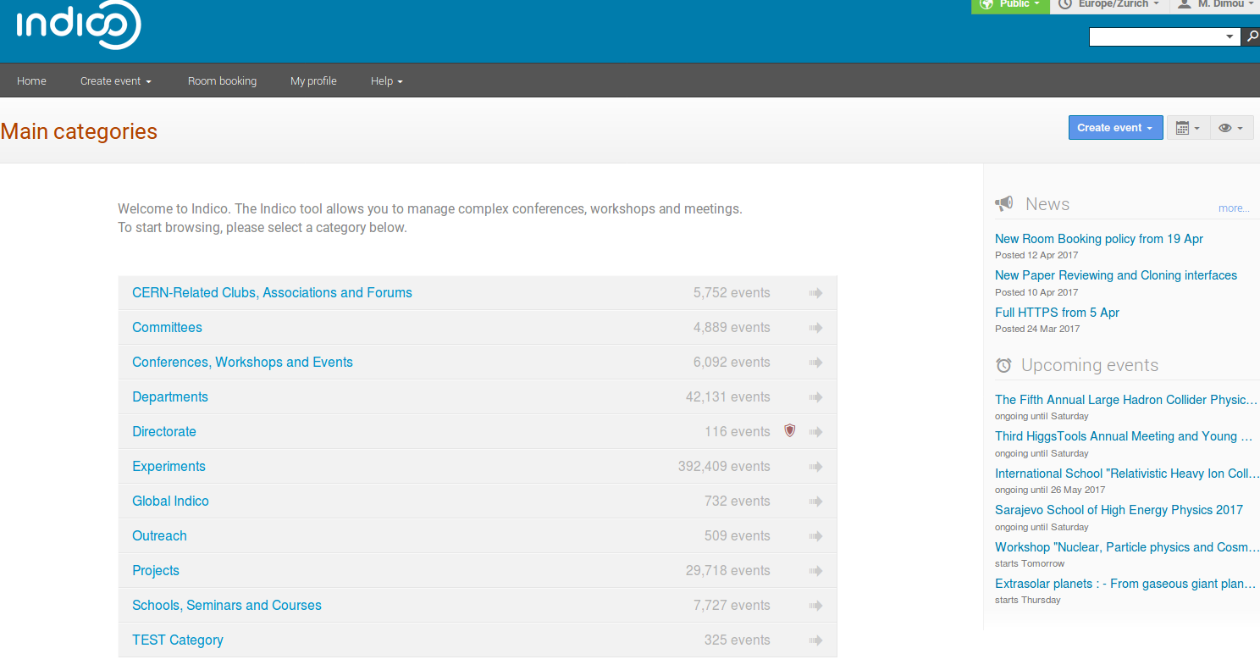The width and height of the screenshot is (1260, 665).
Task: Open the Conferences, Workshops and Events category
Action: click(x=242, y=363)
